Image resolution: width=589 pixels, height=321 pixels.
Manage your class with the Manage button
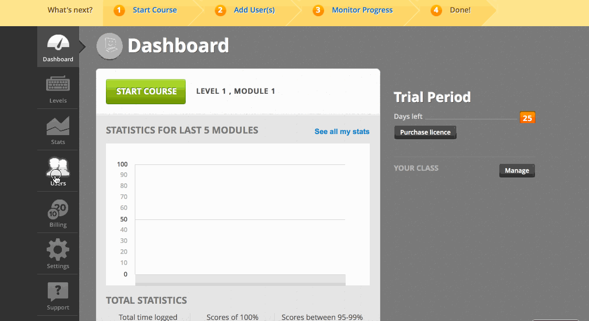click(517, 170)
